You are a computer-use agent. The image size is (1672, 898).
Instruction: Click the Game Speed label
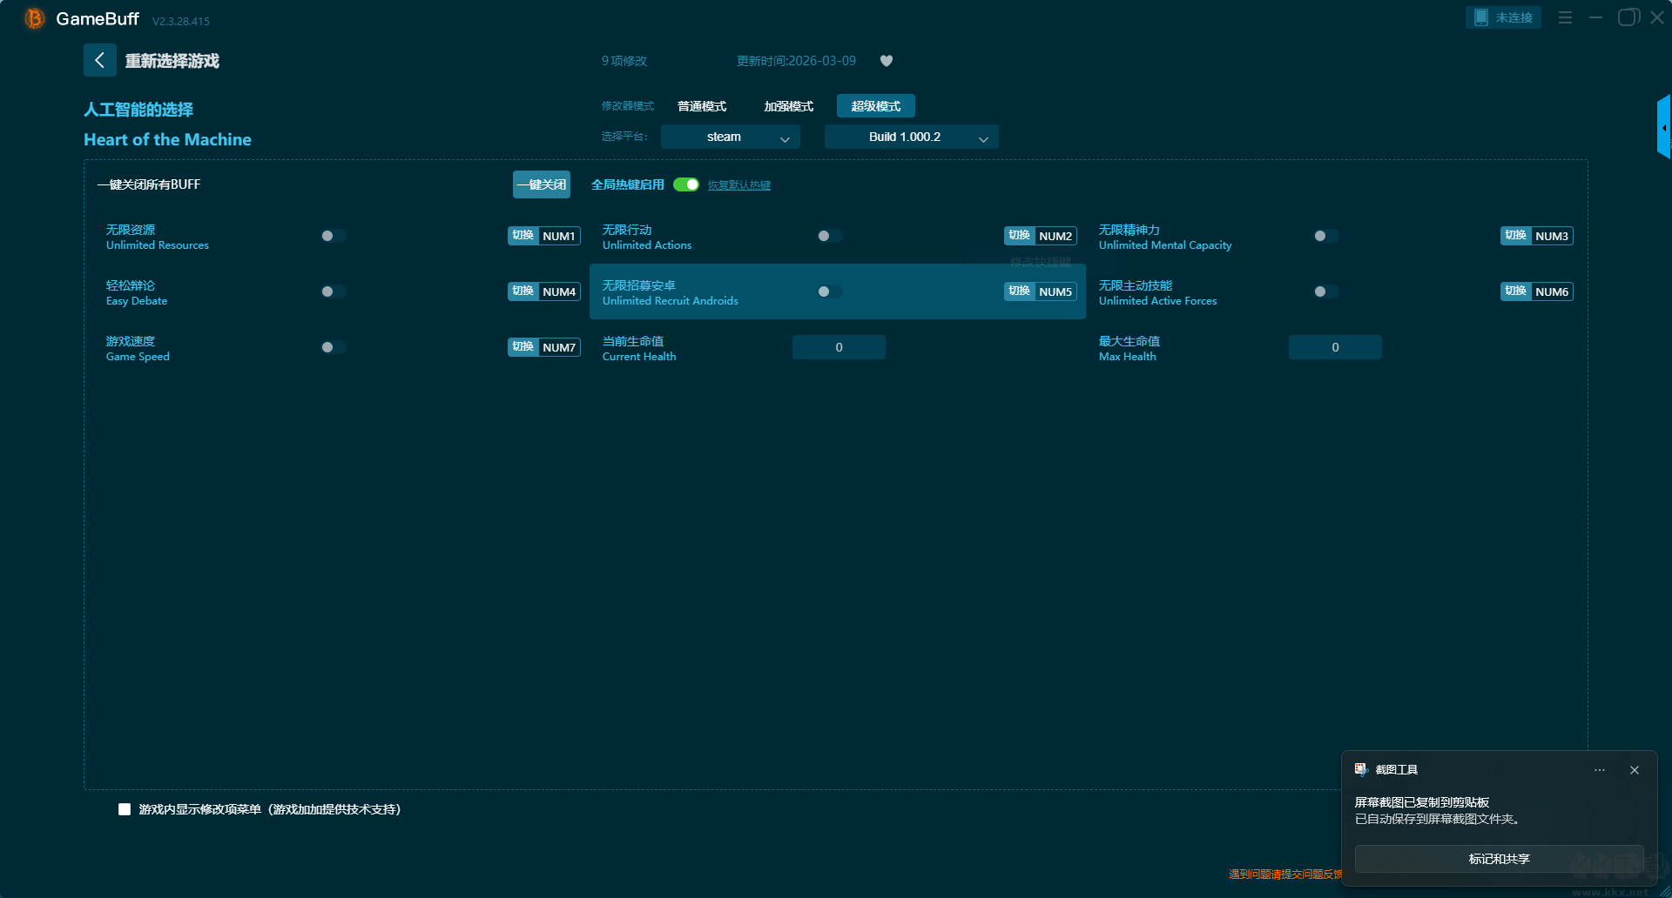(x=138, y=357)
